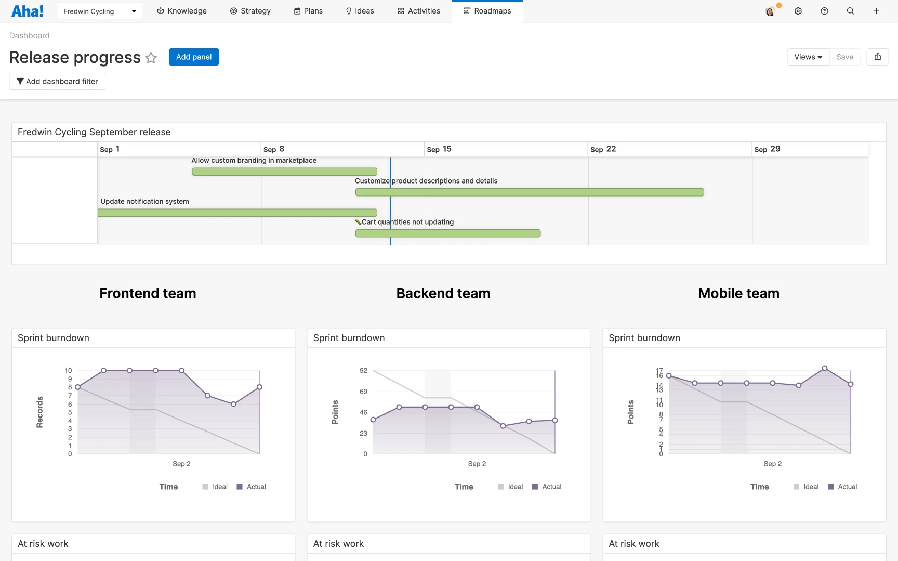Select the Cart quantities not updating Gantt bar
Viewport: 898px width, 561px height.
coord(447,233)
